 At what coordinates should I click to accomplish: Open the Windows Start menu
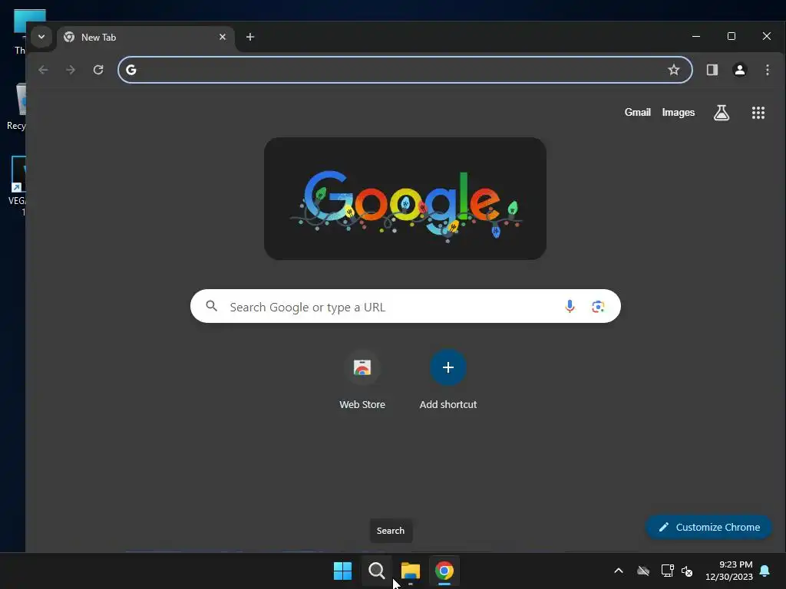(x=343, y=571)
